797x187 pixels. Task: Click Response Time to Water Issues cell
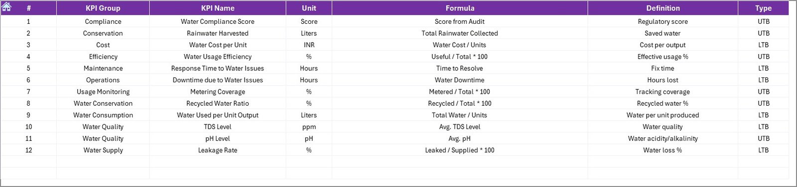click(x=218, y=68)
